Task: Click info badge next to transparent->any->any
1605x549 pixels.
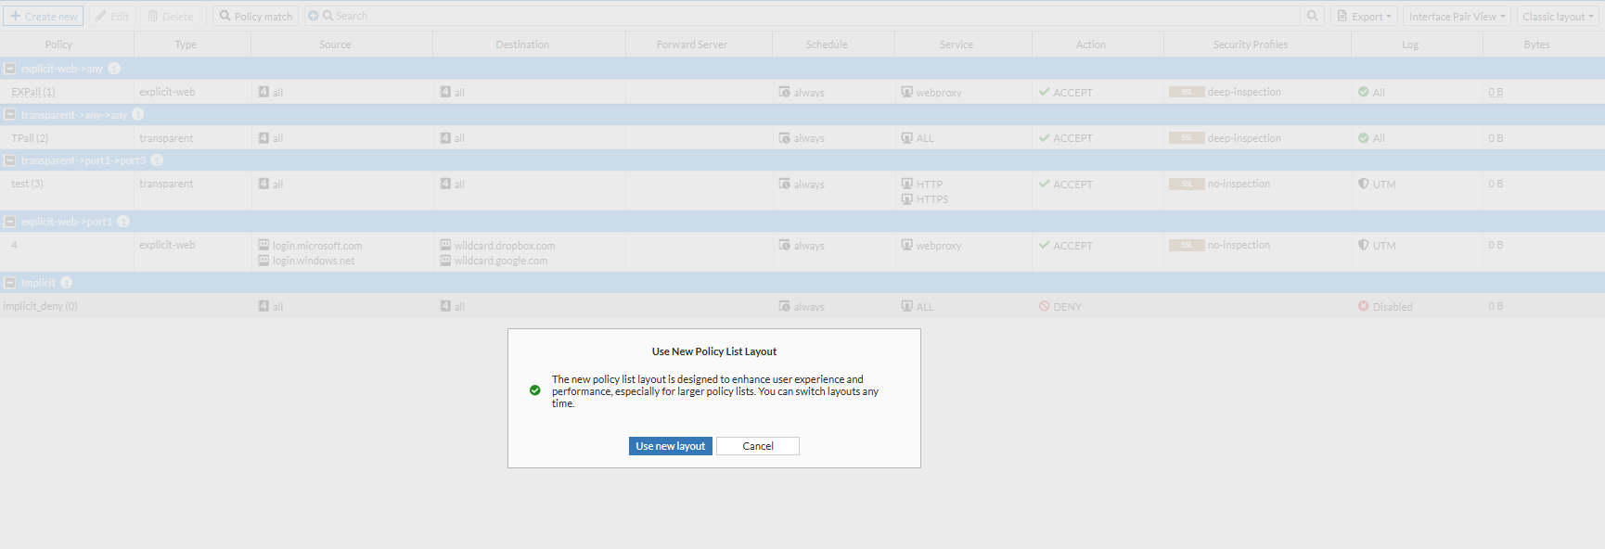Action: 138,114
